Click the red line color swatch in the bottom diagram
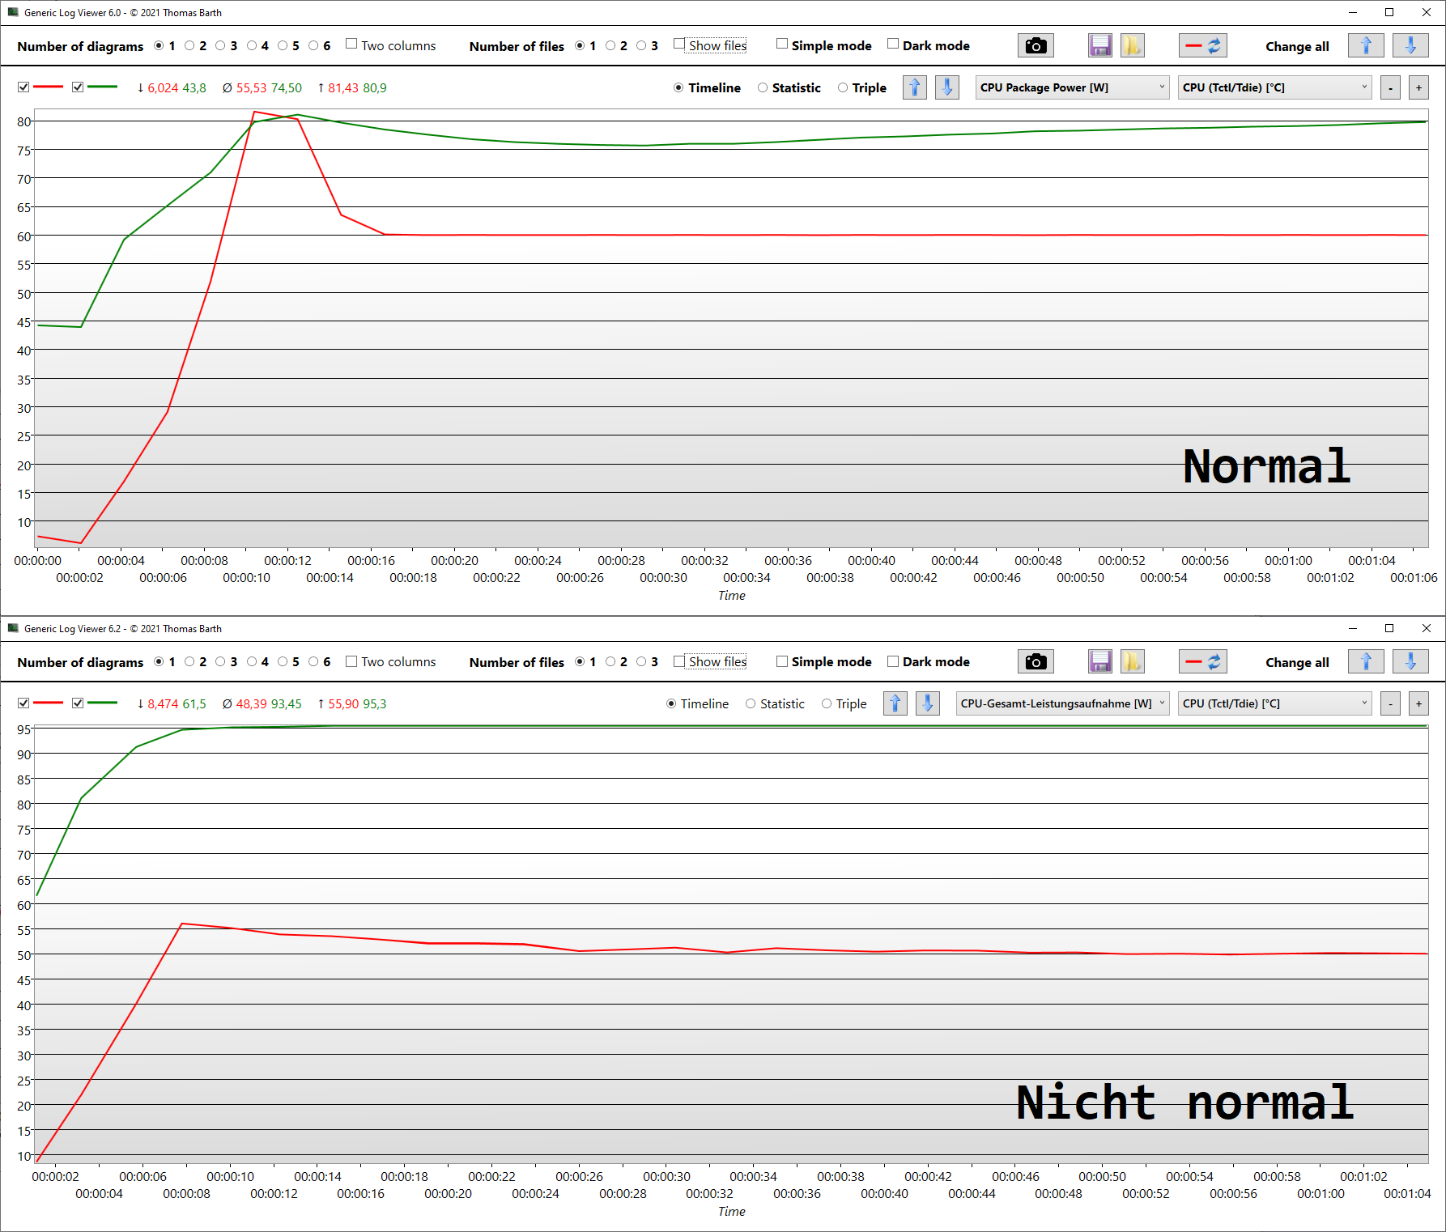This screenshot has width=1446, height=1232. tap(48, 703)
